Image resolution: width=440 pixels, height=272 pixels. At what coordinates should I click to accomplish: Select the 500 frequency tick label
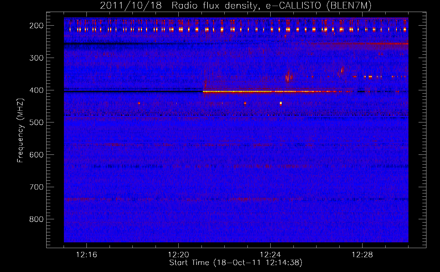(36, 122)
